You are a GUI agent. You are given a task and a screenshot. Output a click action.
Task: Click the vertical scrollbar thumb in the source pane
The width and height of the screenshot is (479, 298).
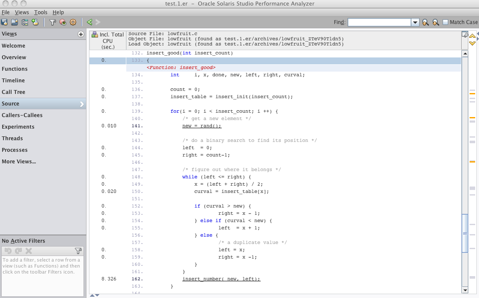coord(465,233)
